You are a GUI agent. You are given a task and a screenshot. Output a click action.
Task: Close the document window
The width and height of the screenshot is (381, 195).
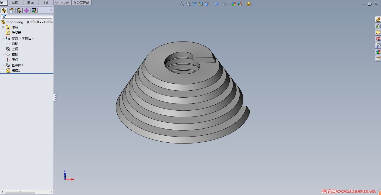(x=376, y=4)
